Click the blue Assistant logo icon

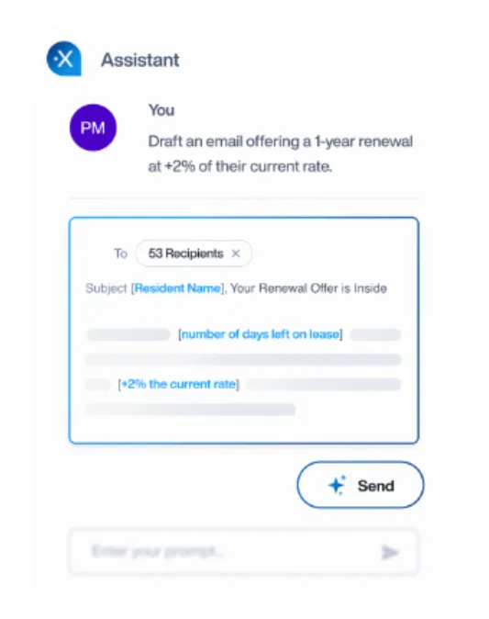tap(64, 59)
